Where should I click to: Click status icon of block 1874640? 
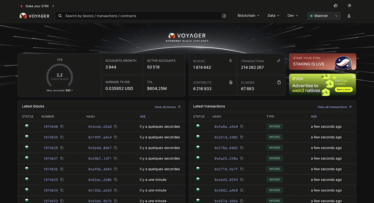point(26,126)
